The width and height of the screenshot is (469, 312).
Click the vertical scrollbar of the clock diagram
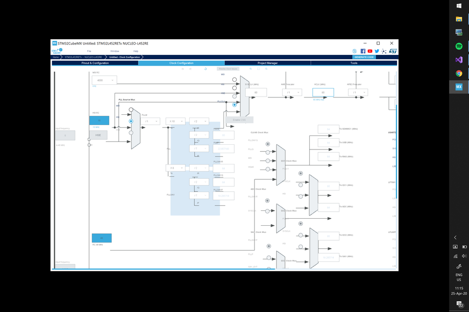[x=396, y=151]
